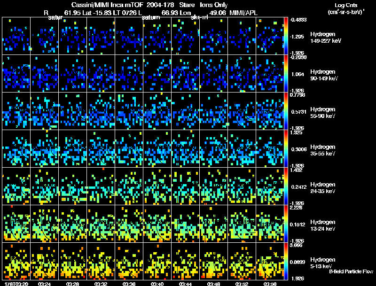Click the Hydrogen 149-227 keV row label
Screen dimensions: 376x286
[x=324, y=38]
